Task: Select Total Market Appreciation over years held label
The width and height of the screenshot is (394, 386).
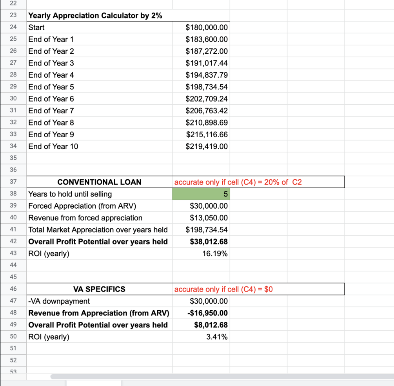Action: click(x=98, y=229)
